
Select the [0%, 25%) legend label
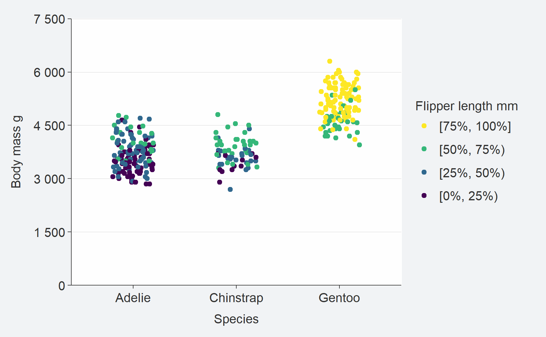click(x=468, y=196)
